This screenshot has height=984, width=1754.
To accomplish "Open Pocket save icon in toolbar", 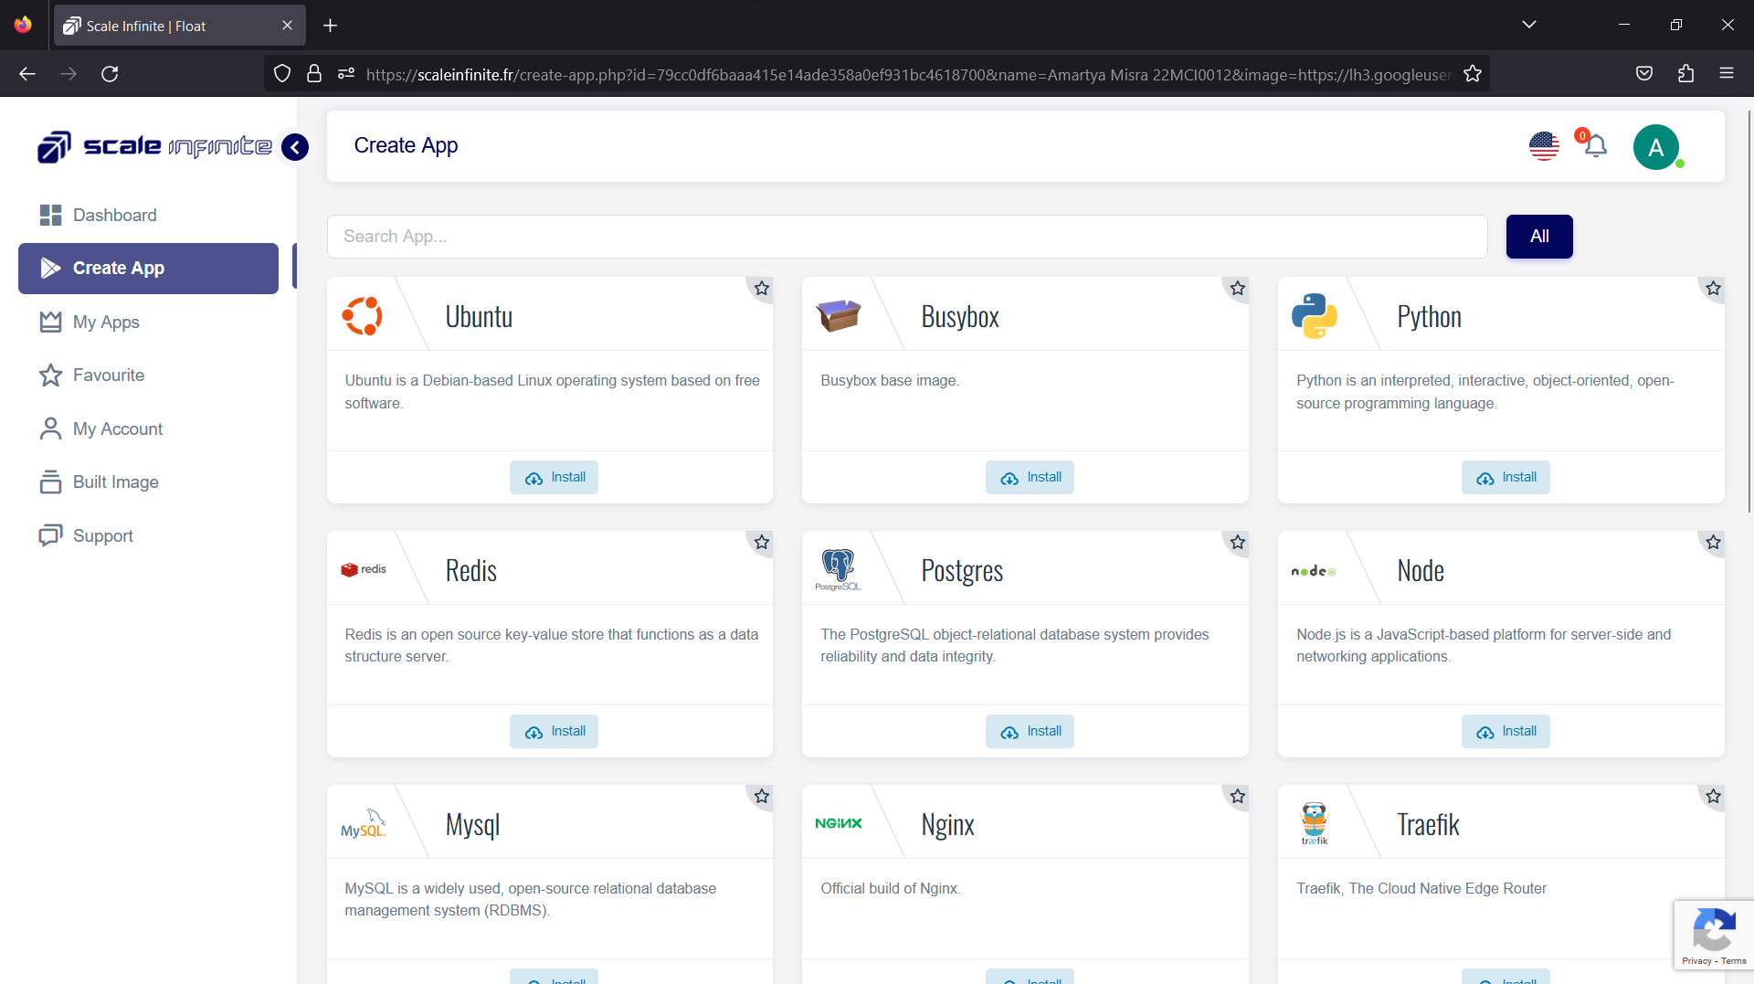I will click(x=1644, y=74).
